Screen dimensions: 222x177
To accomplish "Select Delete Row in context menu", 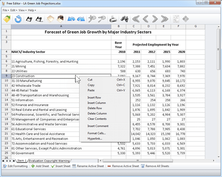I will coord(105,108).
